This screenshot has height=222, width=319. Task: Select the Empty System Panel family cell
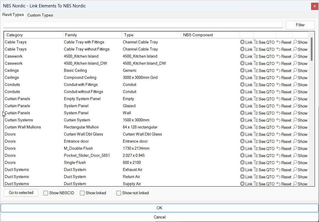tap(82, 99)
